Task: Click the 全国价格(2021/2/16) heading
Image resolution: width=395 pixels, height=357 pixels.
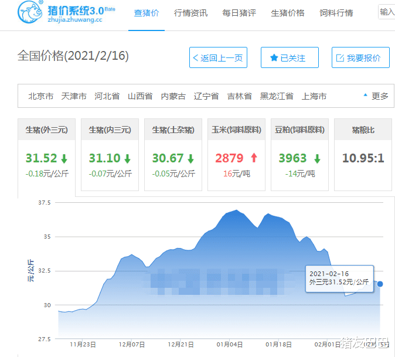Action: pos(73,56)
